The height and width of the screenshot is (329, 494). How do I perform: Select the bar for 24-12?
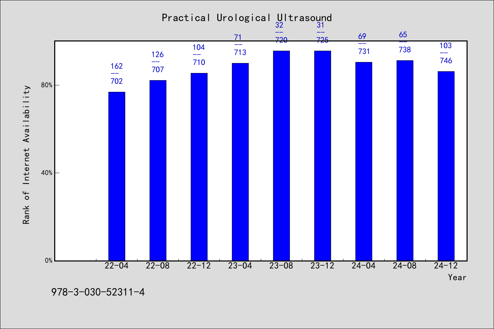click(x=446, y=166)
